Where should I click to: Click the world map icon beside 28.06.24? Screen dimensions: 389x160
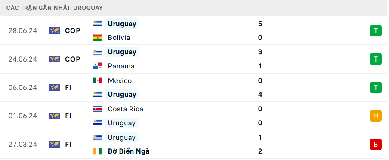[55, 30]
